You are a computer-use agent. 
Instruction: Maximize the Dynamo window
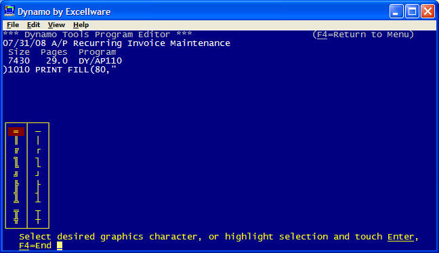[412, 11]
